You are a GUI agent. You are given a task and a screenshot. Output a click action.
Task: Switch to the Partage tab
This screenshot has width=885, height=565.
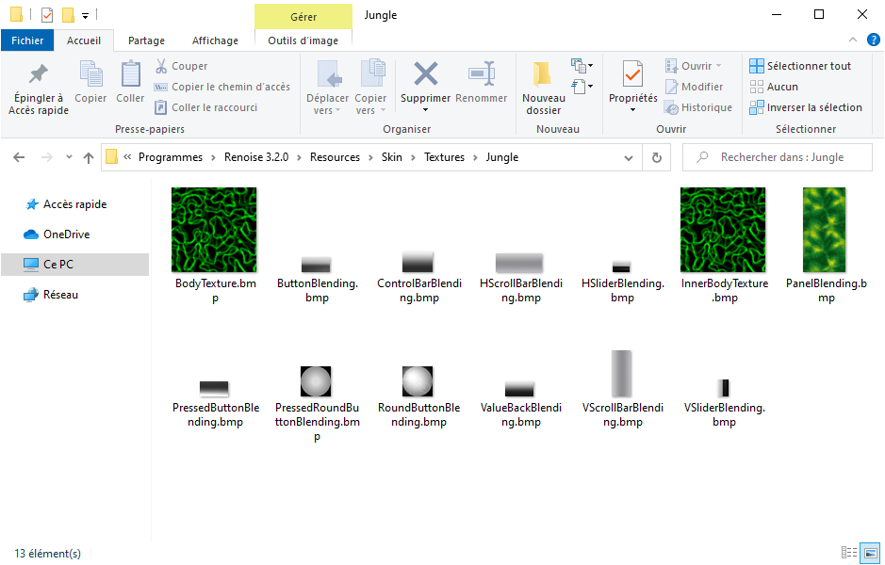[x=146, y=40]
